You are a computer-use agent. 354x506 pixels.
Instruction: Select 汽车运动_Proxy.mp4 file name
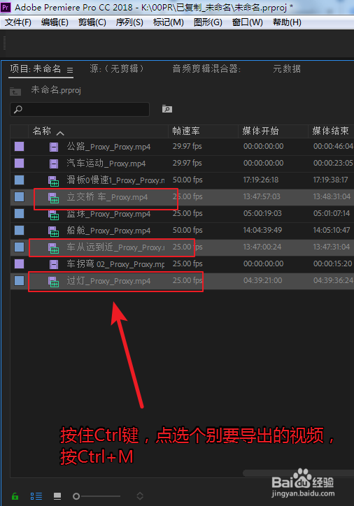[x=106, y=164]
